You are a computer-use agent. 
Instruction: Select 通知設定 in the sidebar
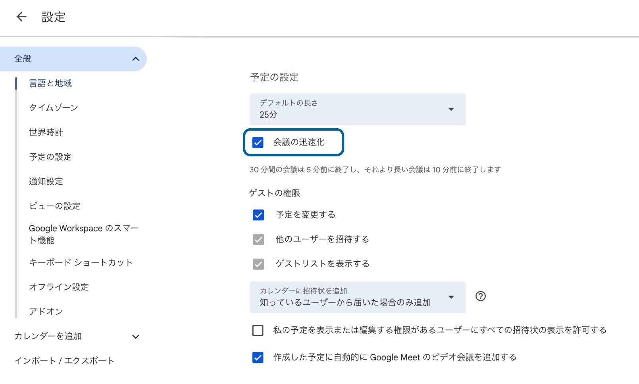46,181
